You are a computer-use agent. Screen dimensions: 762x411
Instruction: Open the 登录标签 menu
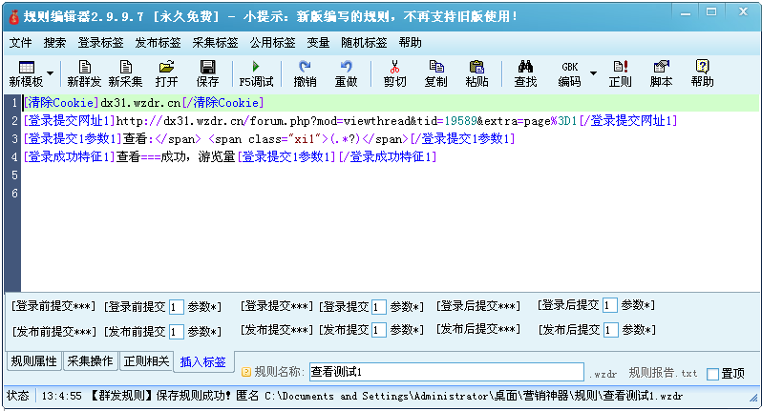[x=100, y=43]
